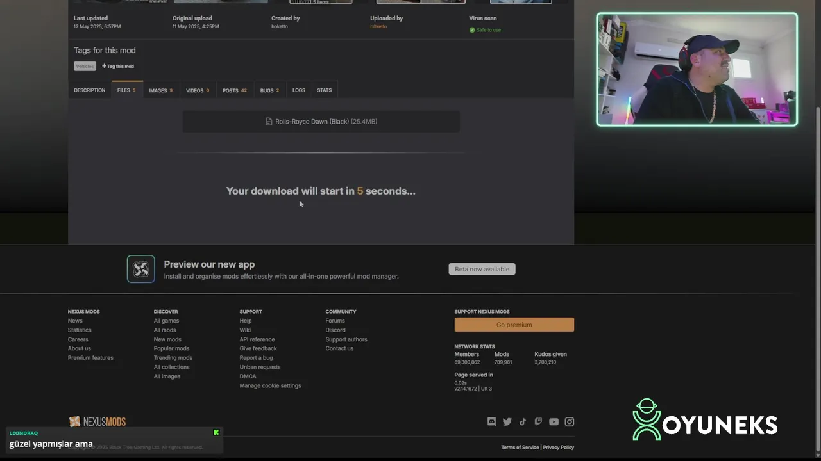The height and width of the screenshot is (461, 821).
Task: Click the green Safe to use check icon
Action: 472,30
